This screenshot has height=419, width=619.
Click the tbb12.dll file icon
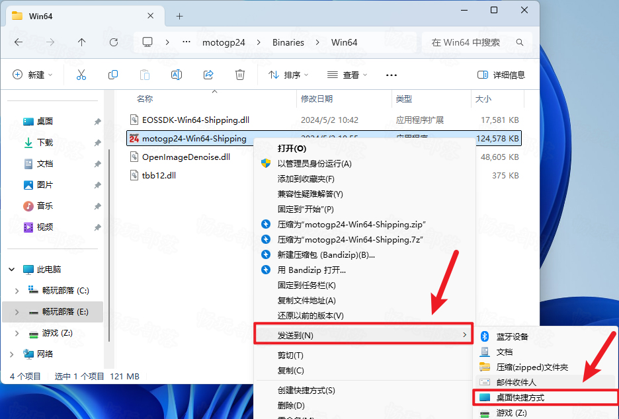pos(134,175)
